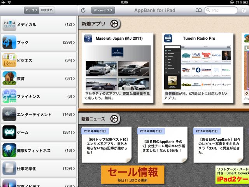
Task: Open news note 9月トップ記事ベスト10
Action: click(x=107, y=145)
